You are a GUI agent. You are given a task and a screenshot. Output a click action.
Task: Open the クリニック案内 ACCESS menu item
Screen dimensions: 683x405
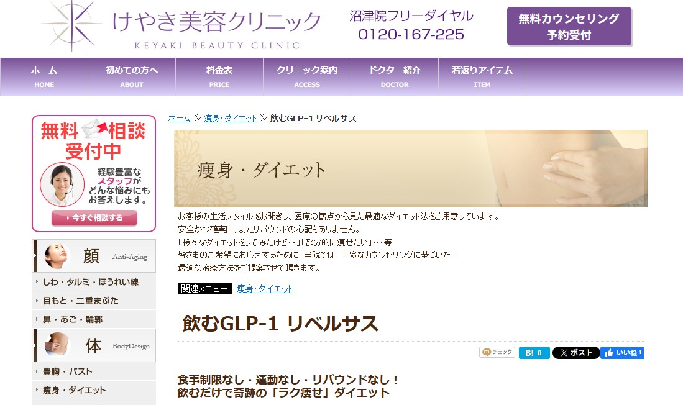(306, 76)
